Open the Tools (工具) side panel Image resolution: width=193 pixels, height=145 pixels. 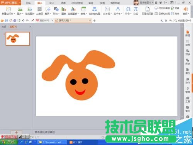tap(188, 100)
